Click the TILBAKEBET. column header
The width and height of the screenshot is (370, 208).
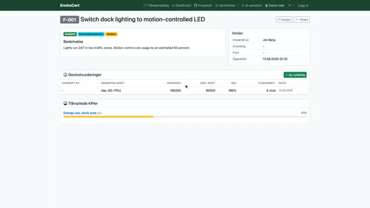[x=267, y=83]
